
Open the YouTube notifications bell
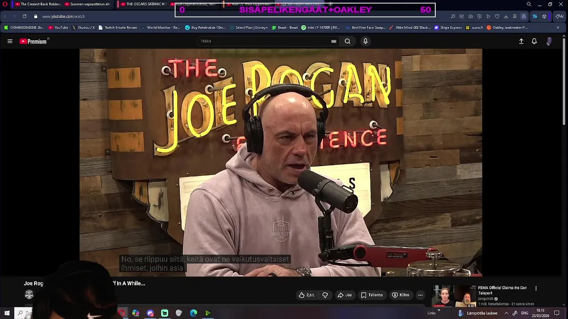(534, 41)
